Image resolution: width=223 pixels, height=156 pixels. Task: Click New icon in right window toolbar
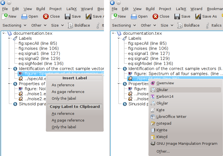click(114, 17)
